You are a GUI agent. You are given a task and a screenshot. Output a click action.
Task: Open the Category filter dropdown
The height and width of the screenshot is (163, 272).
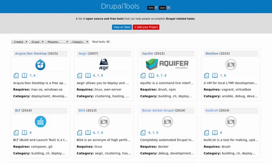click(80, 42)
